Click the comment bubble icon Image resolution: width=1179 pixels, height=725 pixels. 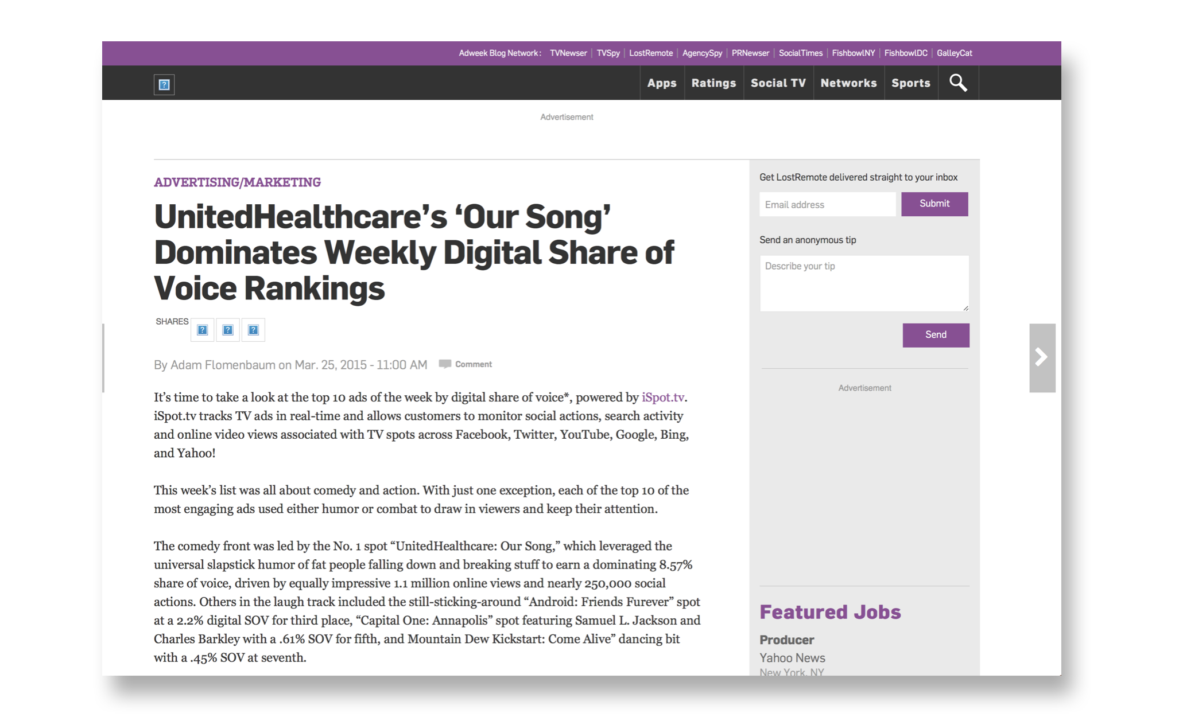444,364
